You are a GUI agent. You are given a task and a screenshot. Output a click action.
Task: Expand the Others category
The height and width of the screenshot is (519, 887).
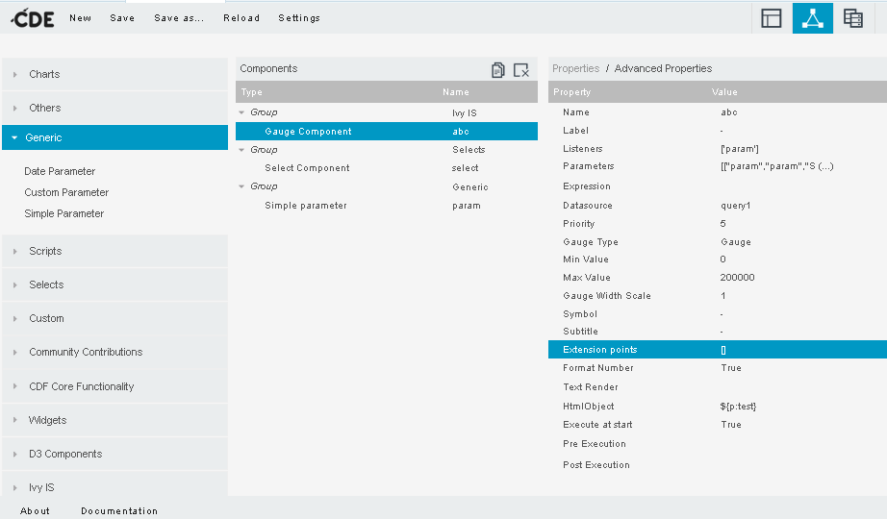[x=114, y=108]
